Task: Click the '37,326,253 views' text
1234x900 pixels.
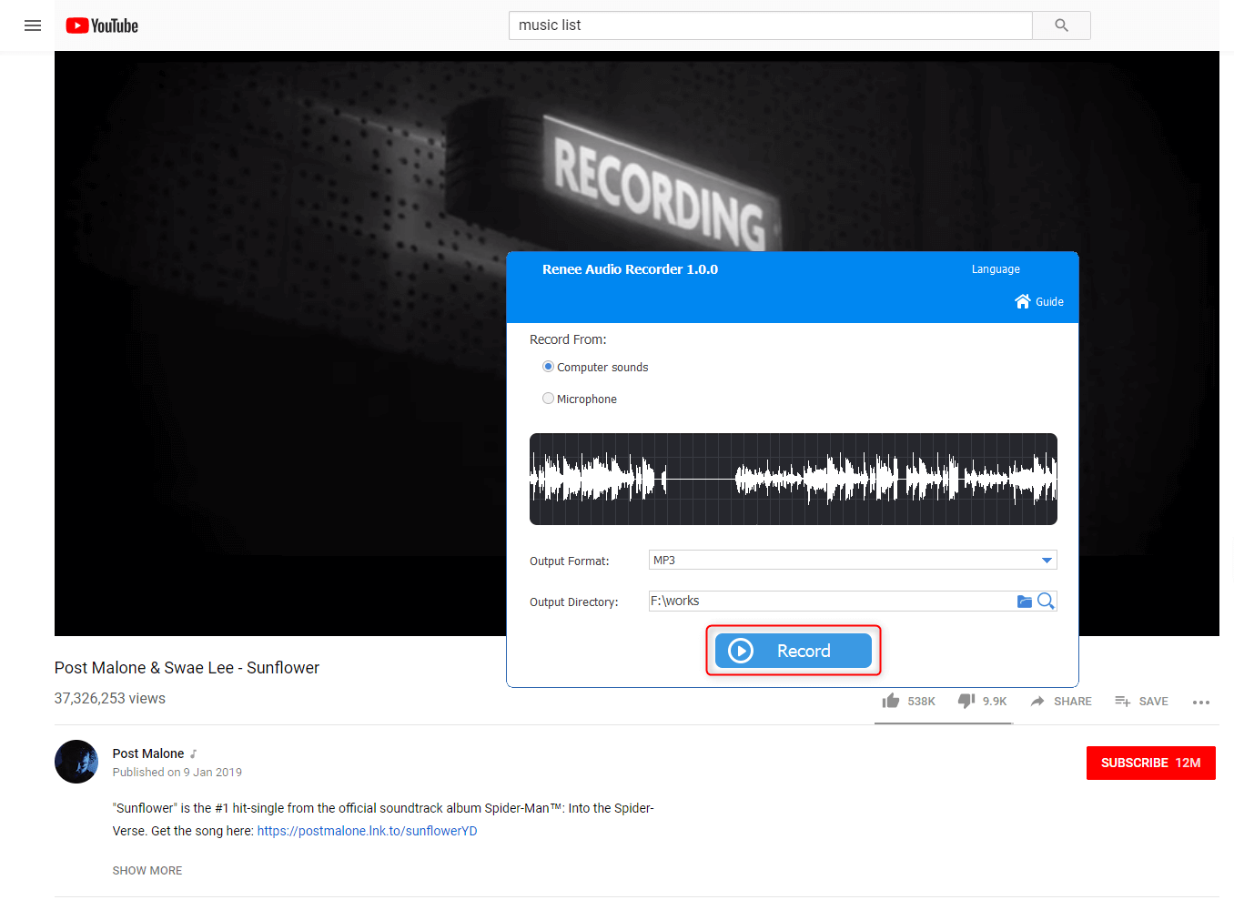Action: (x=110, y=699)
